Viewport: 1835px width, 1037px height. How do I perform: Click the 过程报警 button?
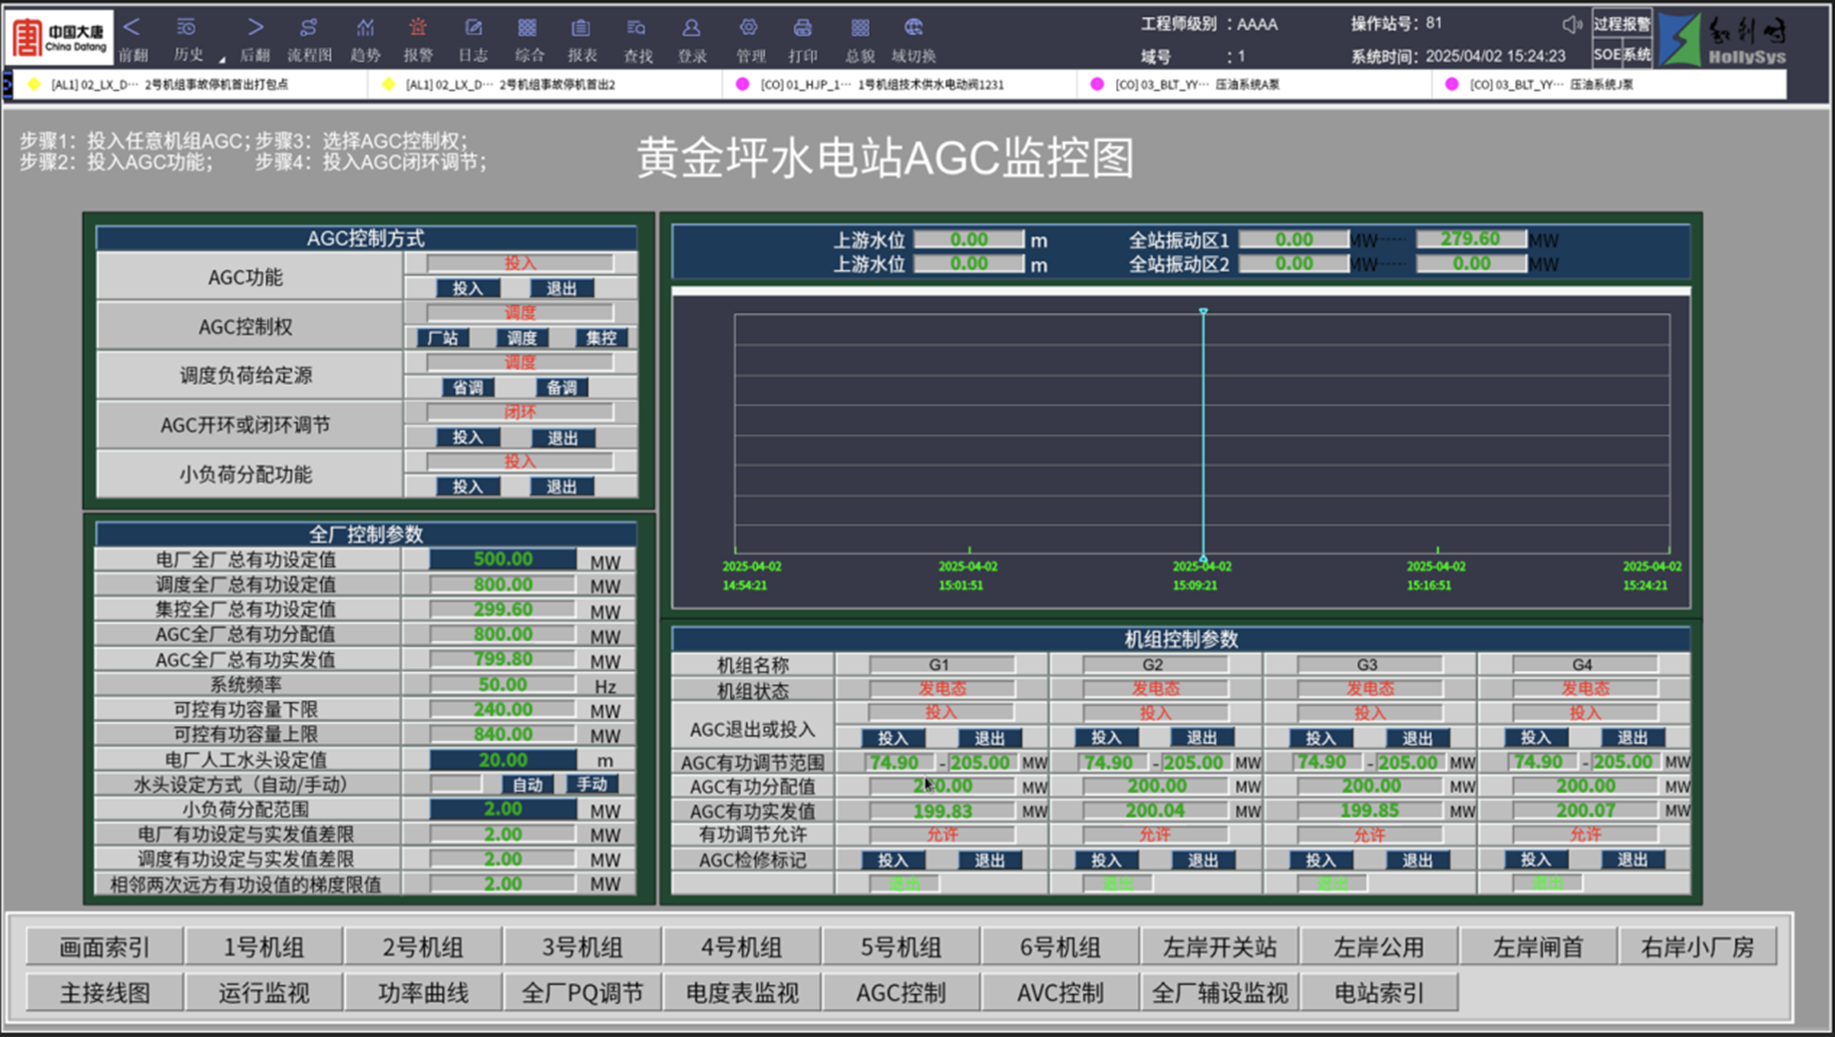click(1621, 24)
